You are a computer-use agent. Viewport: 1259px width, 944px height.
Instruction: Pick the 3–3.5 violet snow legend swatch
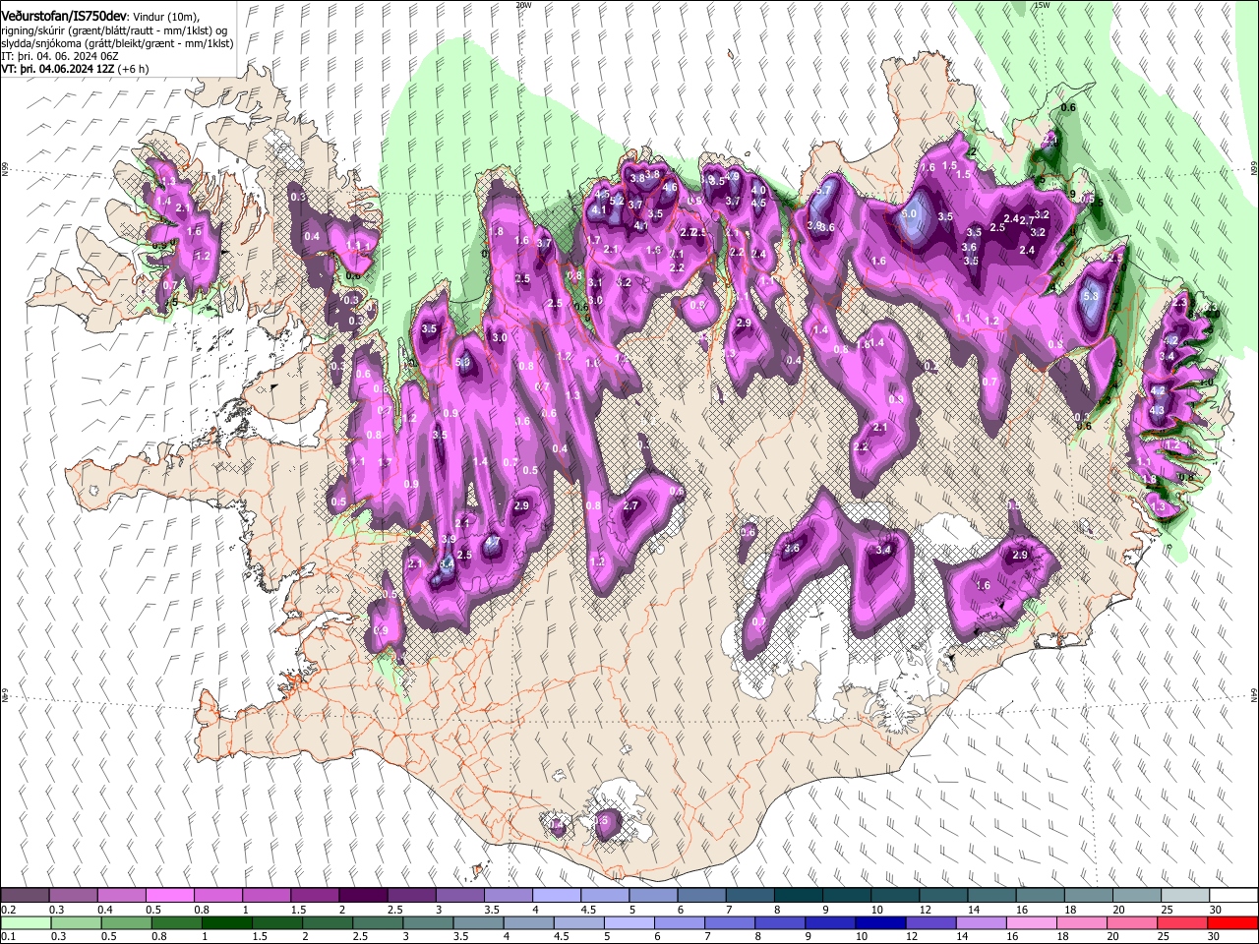(x=460, y=896)
